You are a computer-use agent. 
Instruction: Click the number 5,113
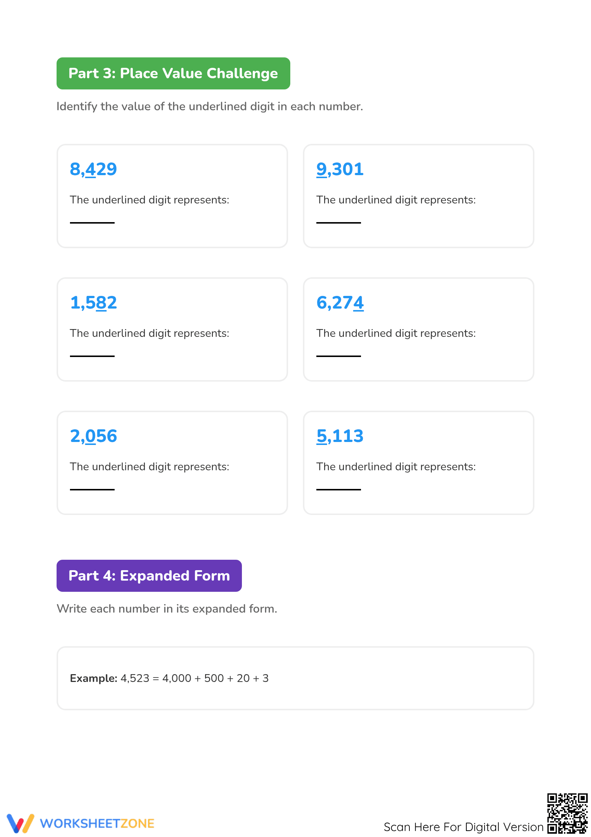point(340,436)
